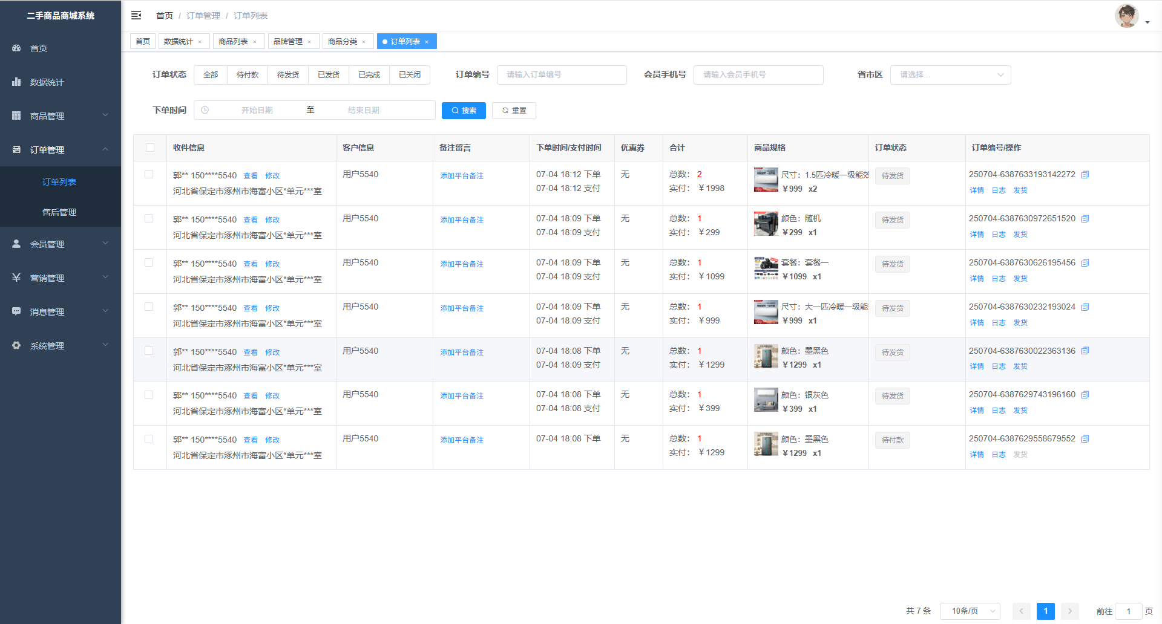Click 发货 link for order 250704-6387630972651520
1162x624 pixels.
pos(1020,235)
